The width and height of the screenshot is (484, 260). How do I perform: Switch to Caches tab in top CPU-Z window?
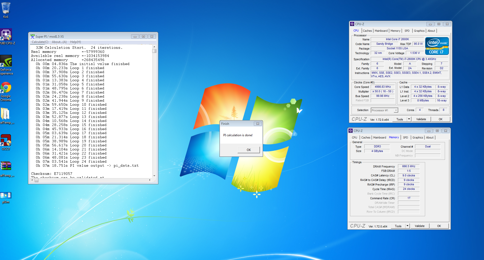(x=367, y=31)
